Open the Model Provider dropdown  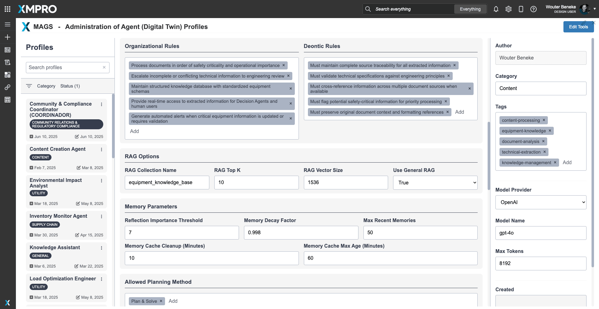(x=541, y=202)
